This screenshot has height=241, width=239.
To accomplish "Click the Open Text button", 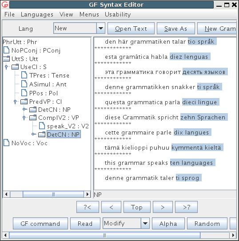I will (131, 28).
